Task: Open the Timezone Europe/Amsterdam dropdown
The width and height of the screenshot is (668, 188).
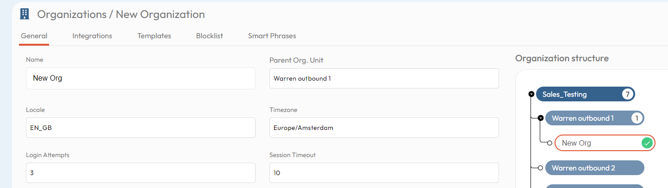Action: (384, 128)
